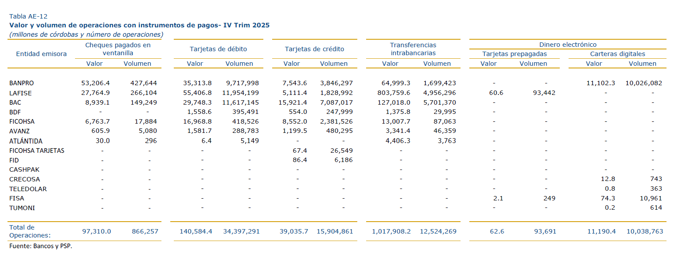The height and width of the screenshot is (279, 689).
Task: Click the 'Carteras digitales' sub-header
Action: coord(618,54)
